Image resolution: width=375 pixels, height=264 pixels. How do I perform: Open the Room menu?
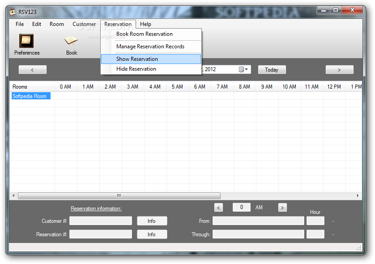point(57,24)
